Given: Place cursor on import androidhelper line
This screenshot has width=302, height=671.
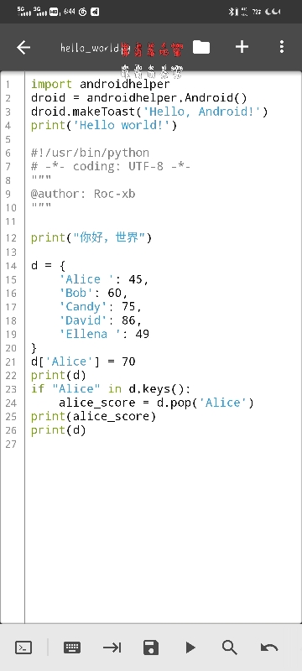Looking at the screenshot, I should click(101, 84).
